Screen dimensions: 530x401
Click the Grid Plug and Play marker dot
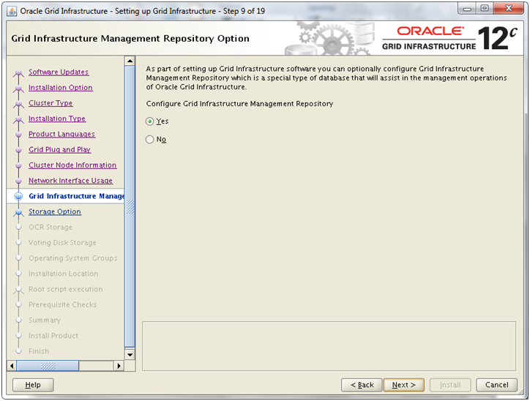(18, 150)
